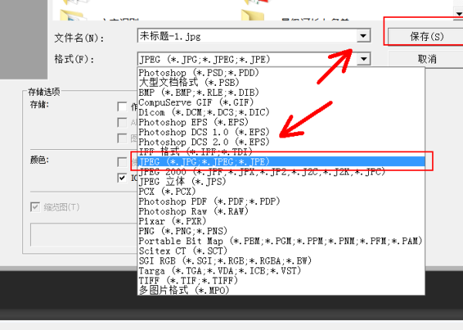Select Portable Bit Map (*.PBM...) format

281,240
